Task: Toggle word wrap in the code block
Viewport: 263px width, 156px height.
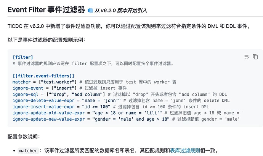Action: tap(246, 57)
